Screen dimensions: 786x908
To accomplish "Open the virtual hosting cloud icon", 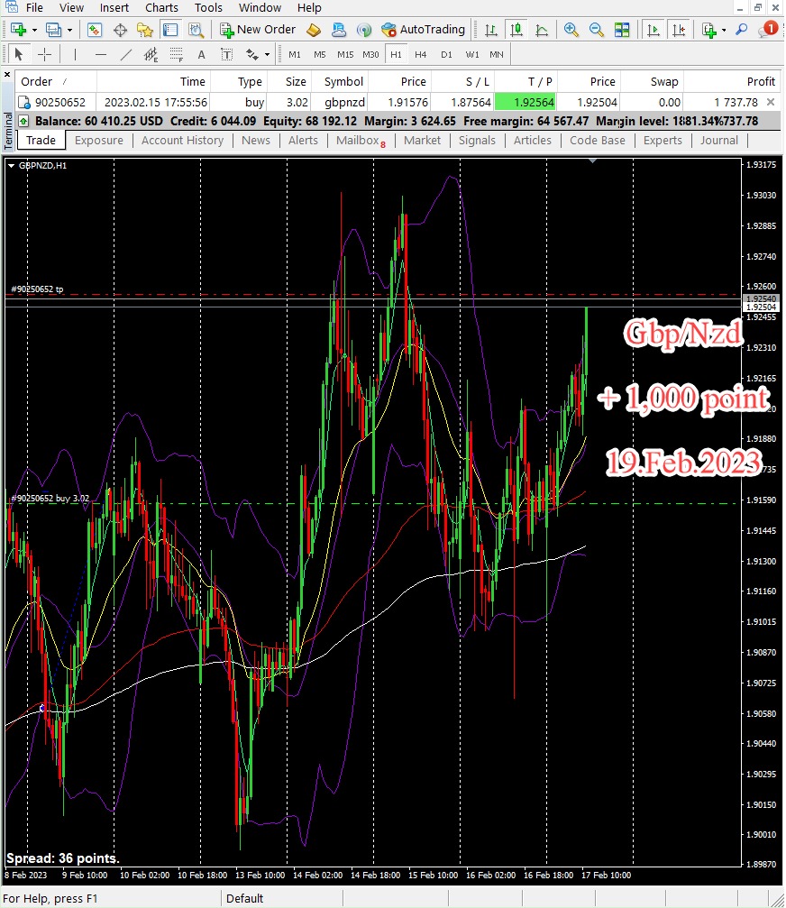I will [339, 30].
